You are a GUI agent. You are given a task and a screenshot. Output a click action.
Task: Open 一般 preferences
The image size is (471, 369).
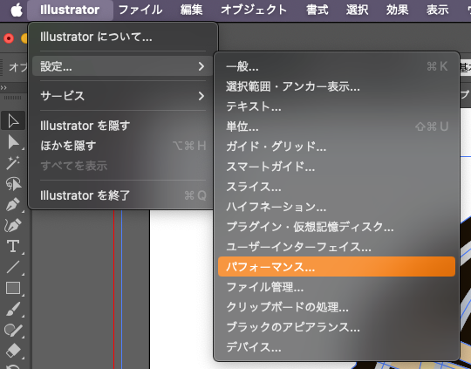pyautogui.click(x=337, y=66)
